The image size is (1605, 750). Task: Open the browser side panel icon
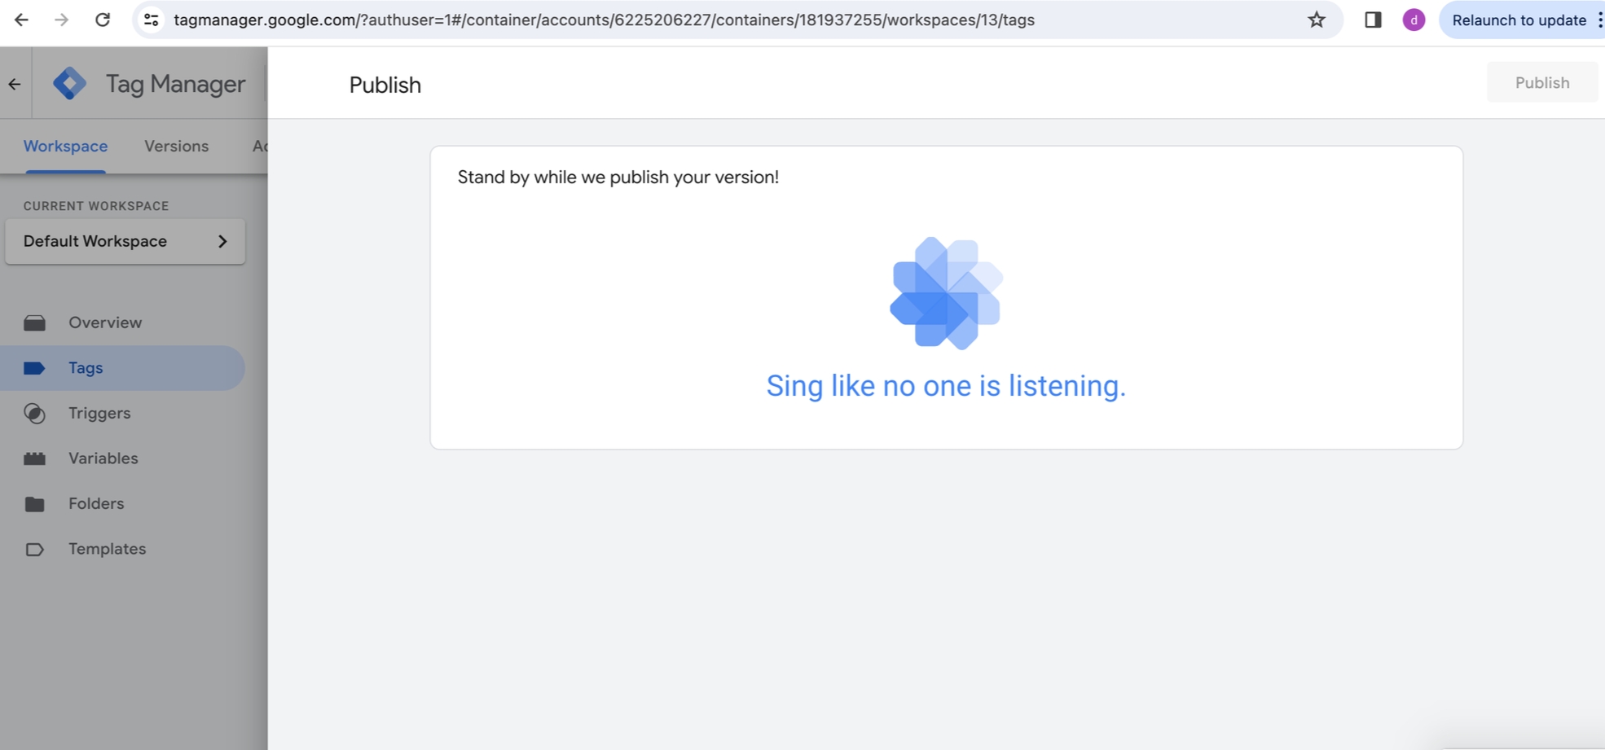[x=1373, y=20]
